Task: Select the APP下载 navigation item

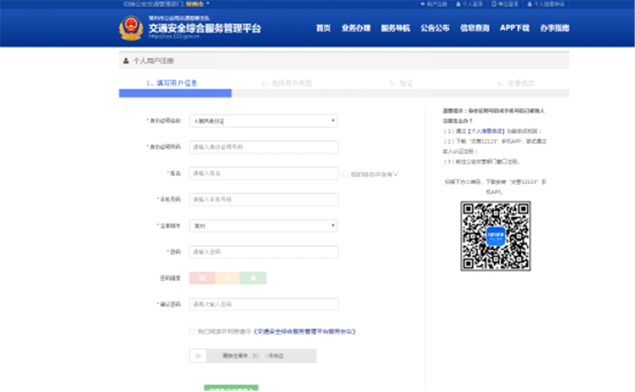Action: (514, 28)
